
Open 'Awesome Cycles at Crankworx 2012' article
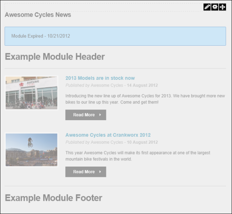108,135
